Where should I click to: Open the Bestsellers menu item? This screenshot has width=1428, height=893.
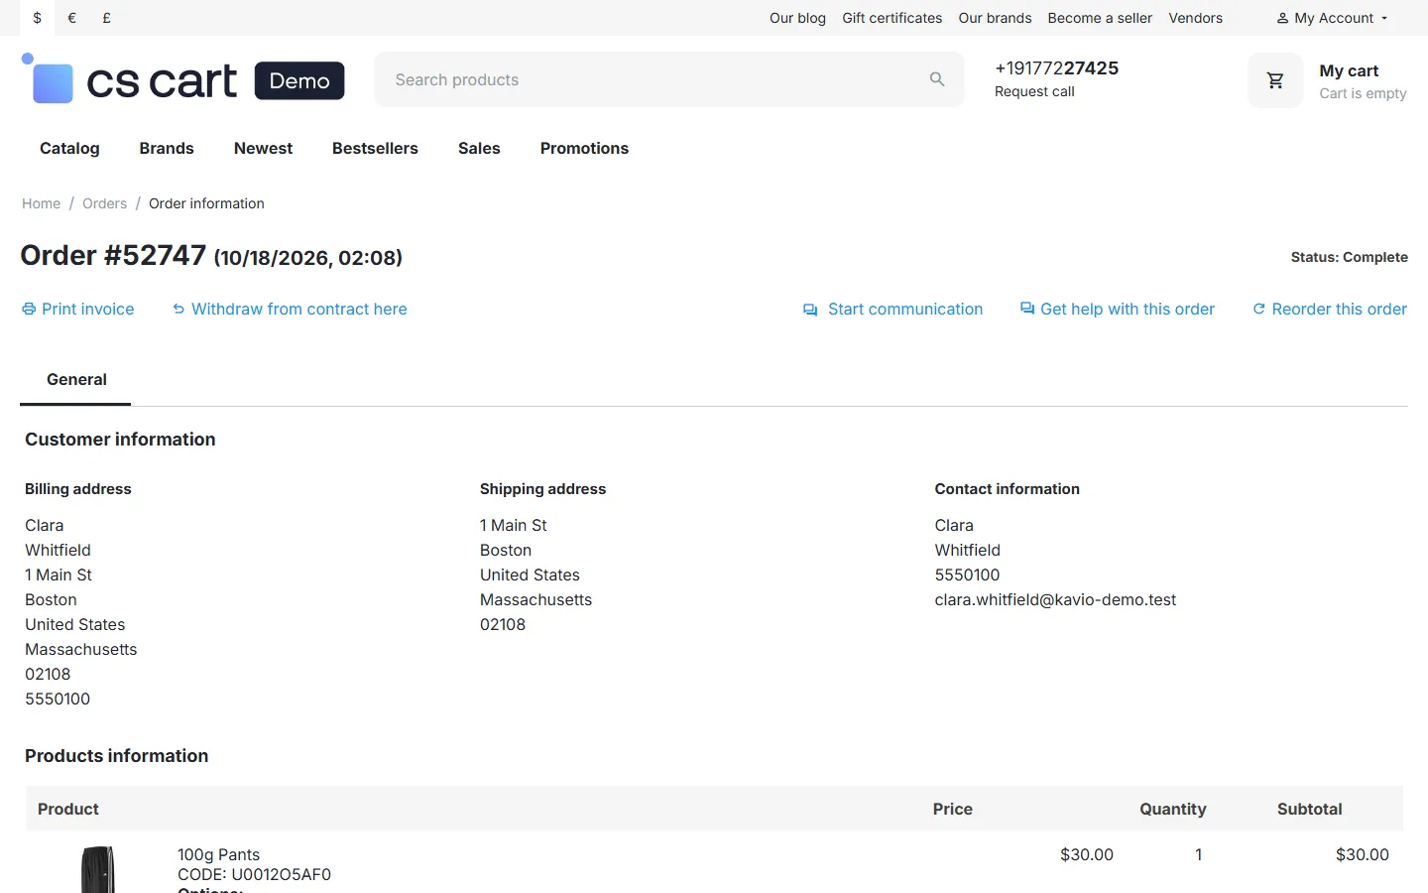click(x=375, y=149)
